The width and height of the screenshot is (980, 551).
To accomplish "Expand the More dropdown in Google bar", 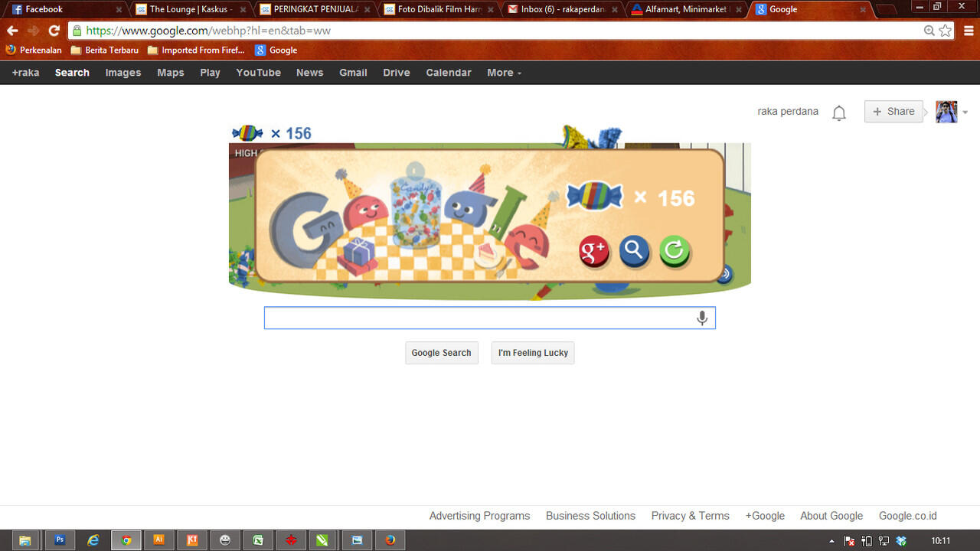I will point(504,73).
